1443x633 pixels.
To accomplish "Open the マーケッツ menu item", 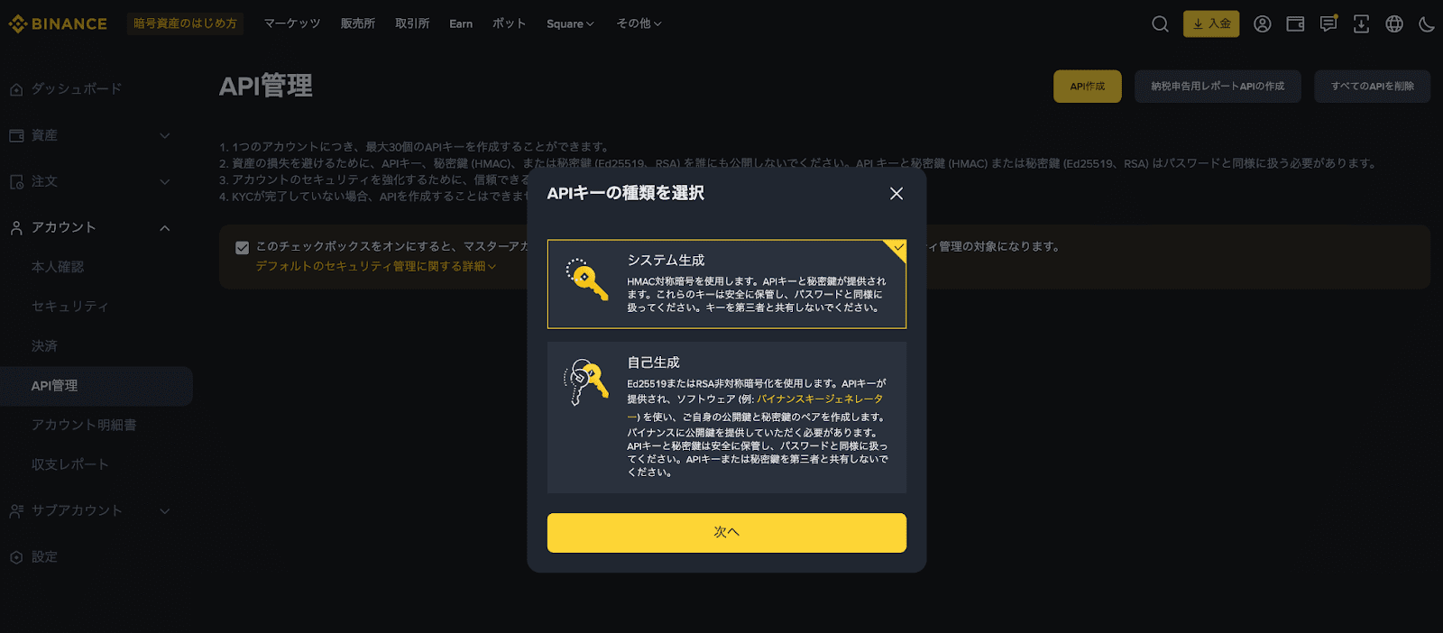I will point(292,24).
